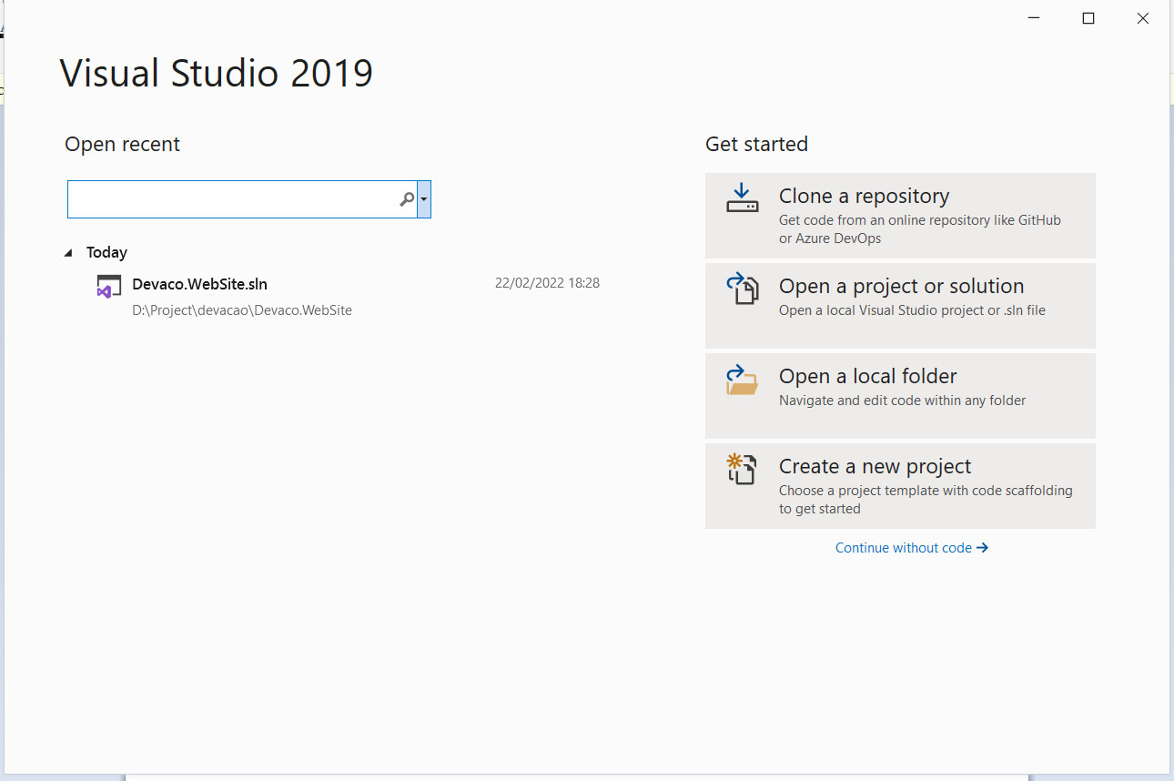Click the Create a new project icon
This screenshot has height=781, width=1174.
(742, 470)
